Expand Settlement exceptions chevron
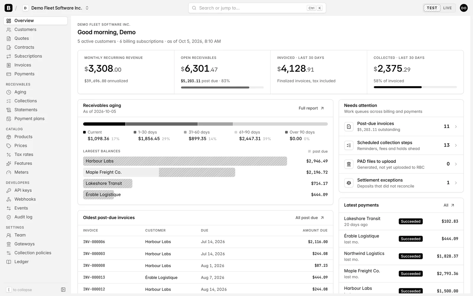Image resolution: width=473 pixels, height=296 pixels. click(456, 183)
